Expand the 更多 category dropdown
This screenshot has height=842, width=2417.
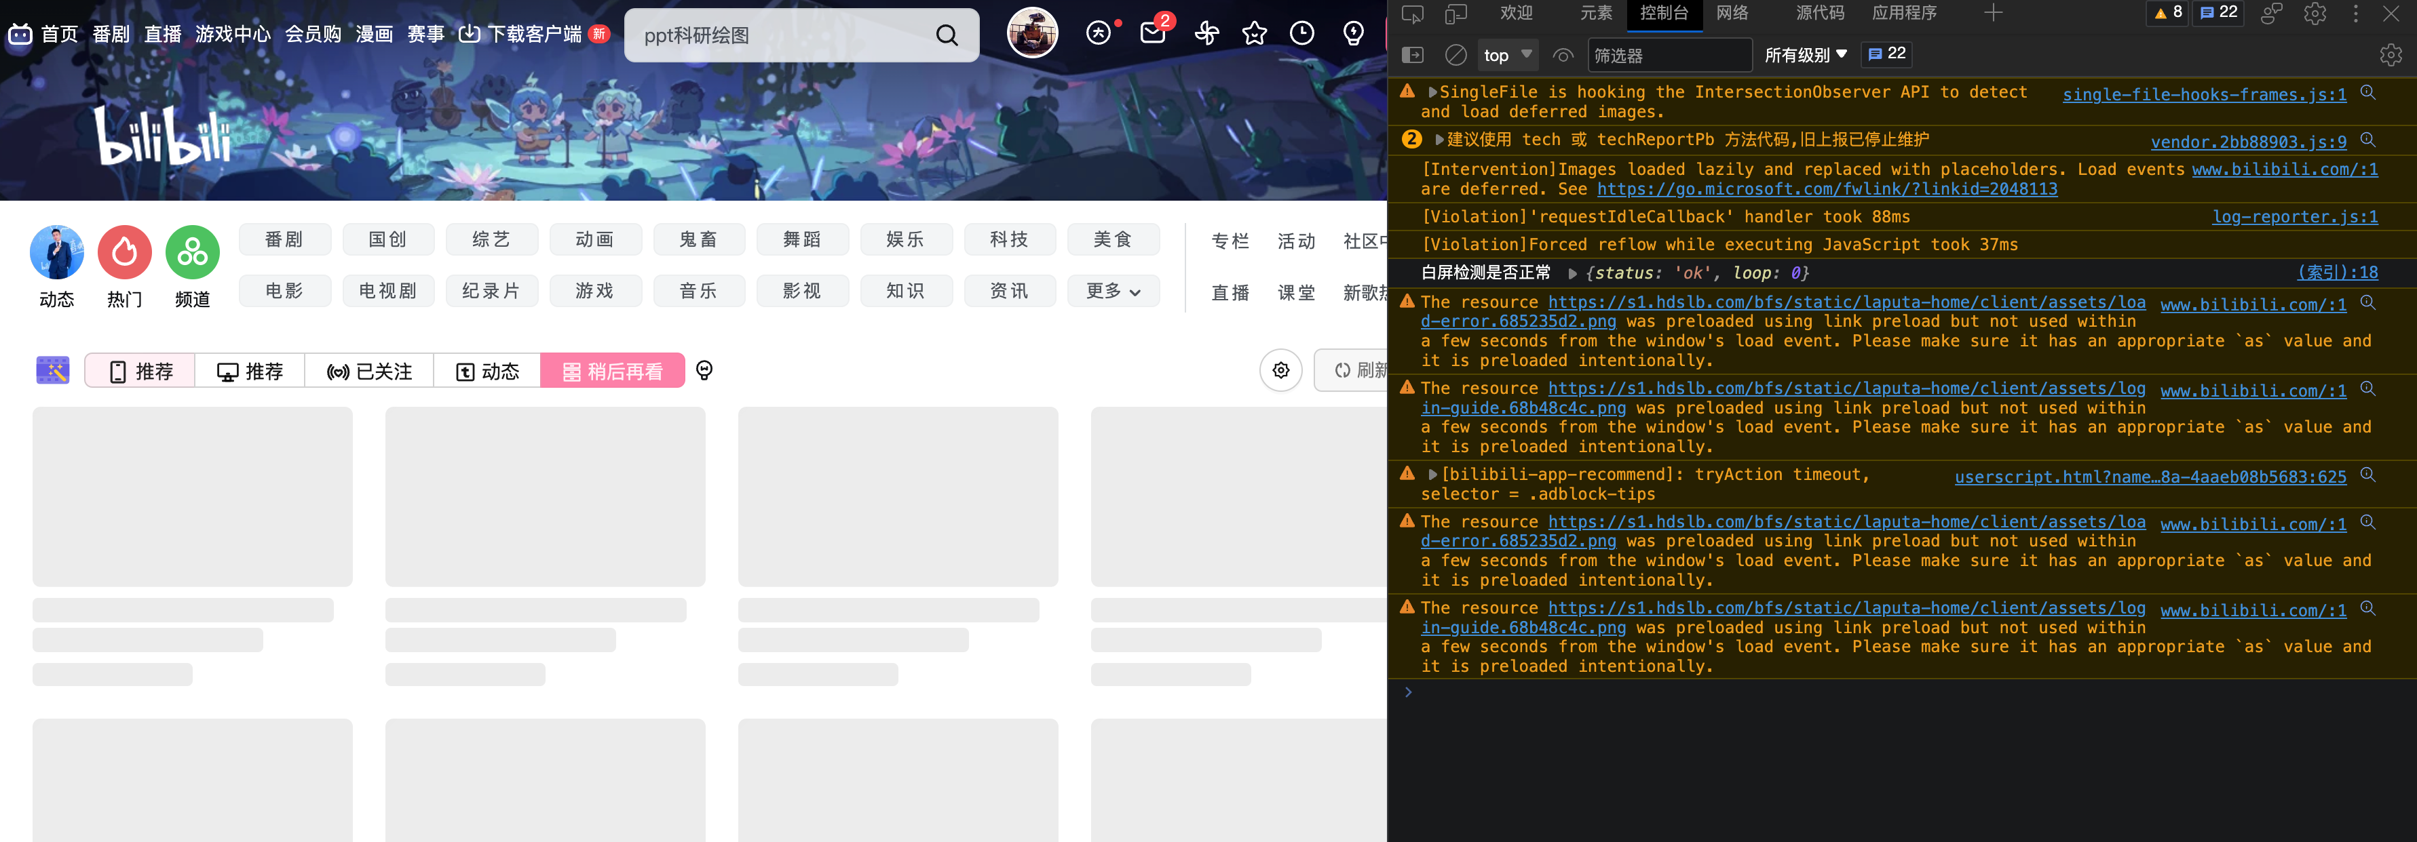1113,292
